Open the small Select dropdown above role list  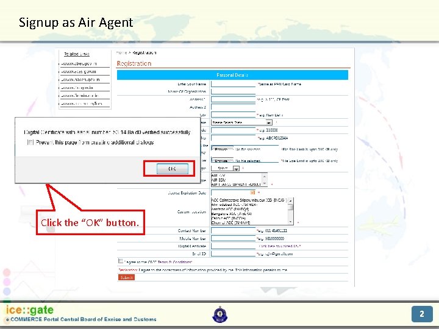click(226, 168)
